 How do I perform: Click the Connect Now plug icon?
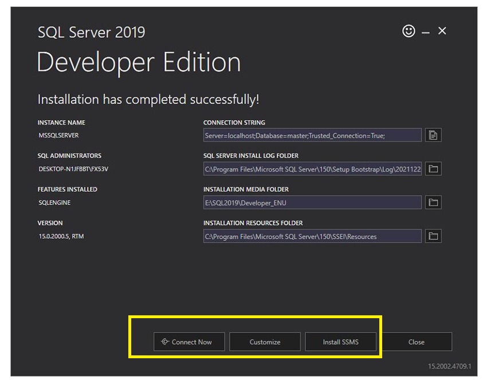pyautogui.click(x=165, y=342)
